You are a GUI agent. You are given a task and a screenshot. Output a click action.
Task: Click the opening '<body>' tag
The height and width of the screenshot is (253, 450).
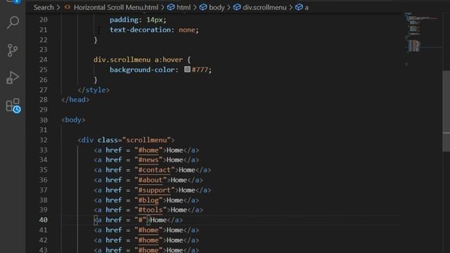pos(73,120)
